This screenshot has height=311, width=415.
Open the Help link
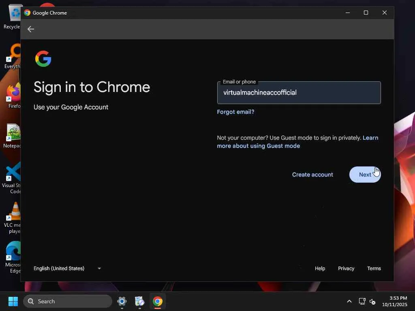320,268
